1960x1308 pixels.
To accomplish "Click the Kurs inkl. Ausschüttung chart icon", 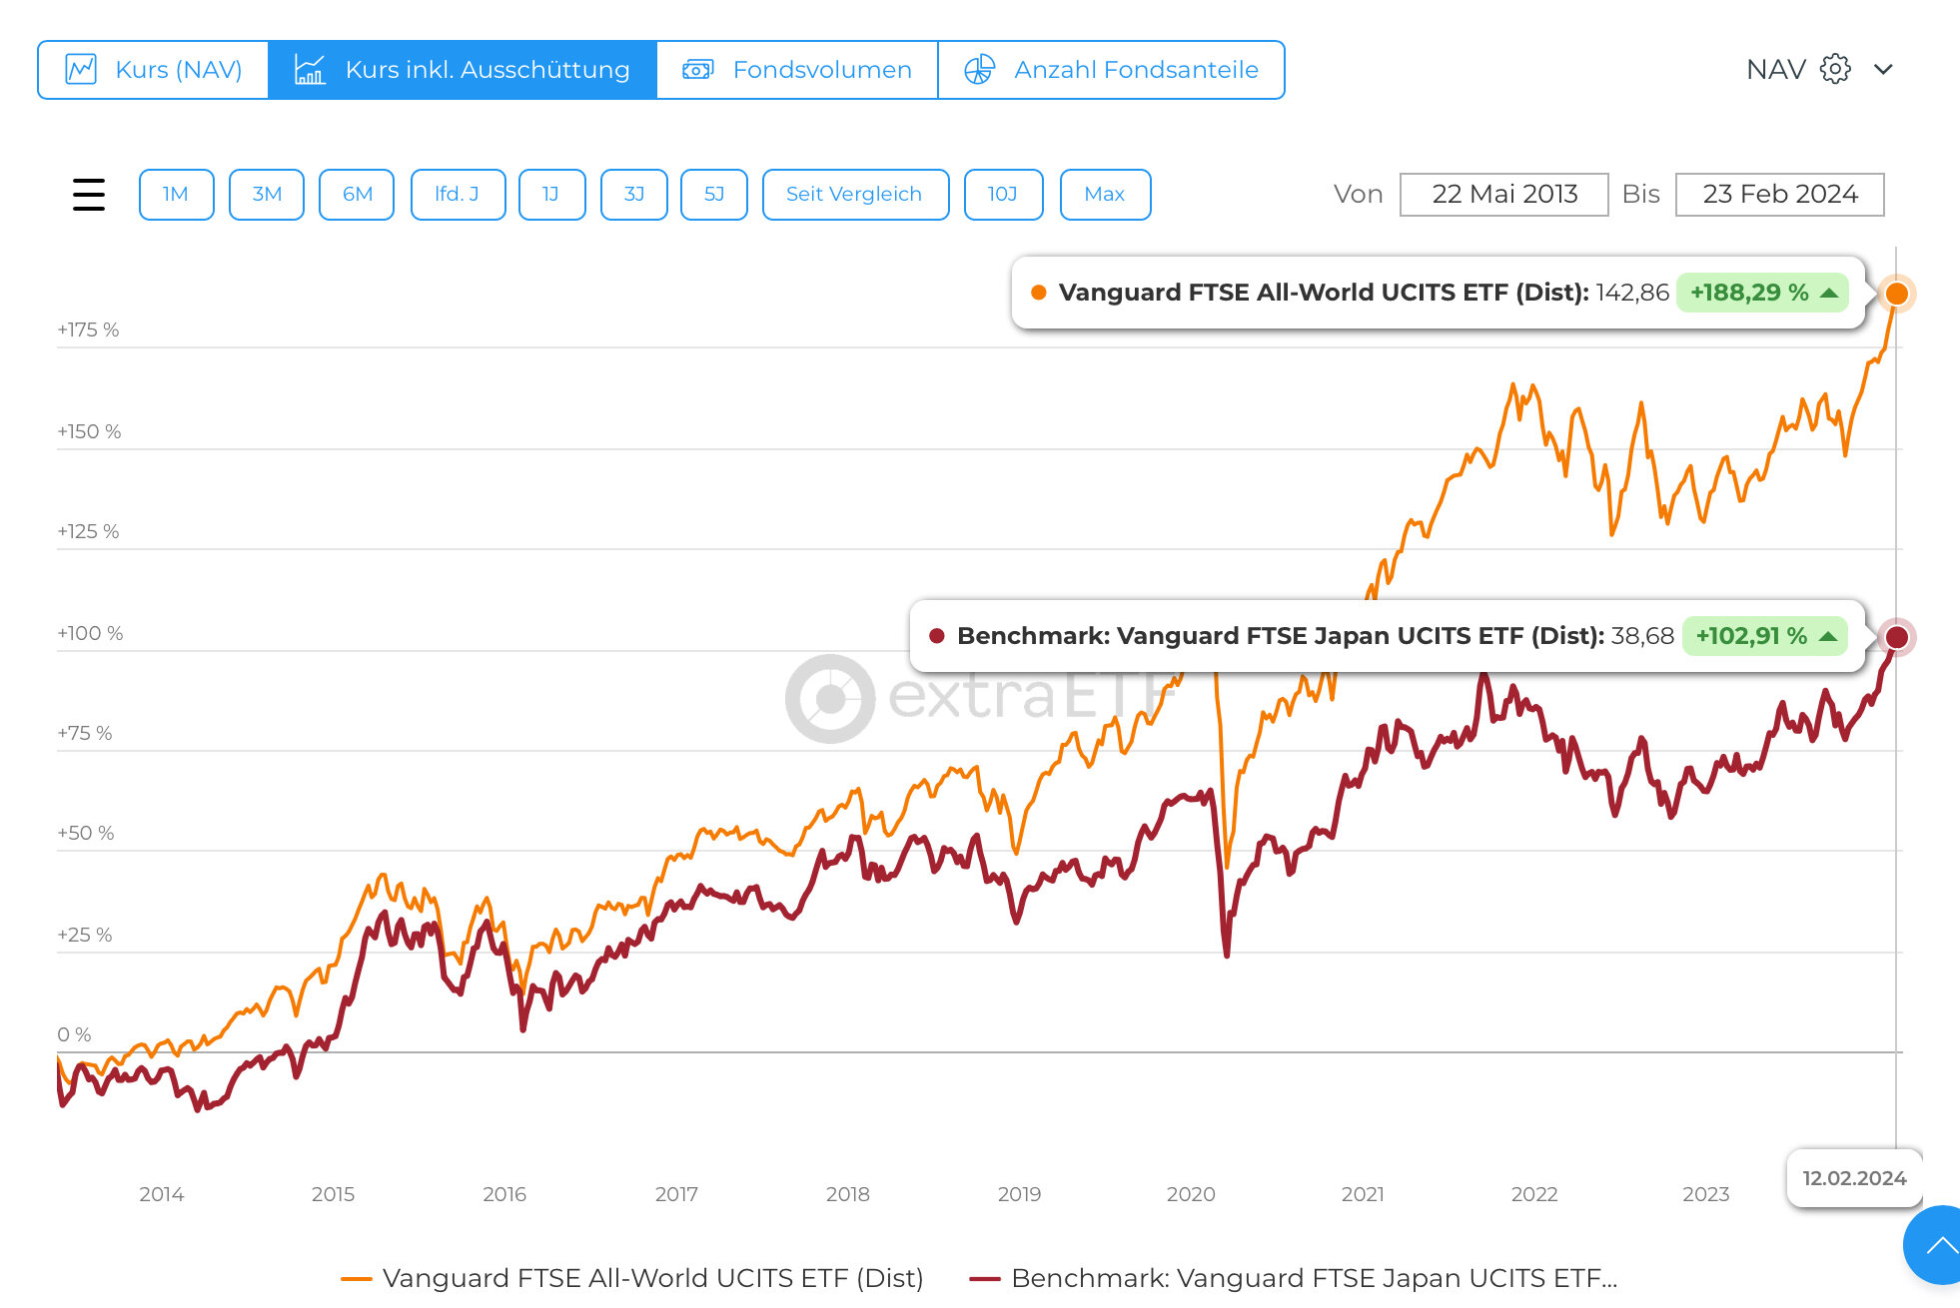I will pyautogui.click(x=310, y=70).
